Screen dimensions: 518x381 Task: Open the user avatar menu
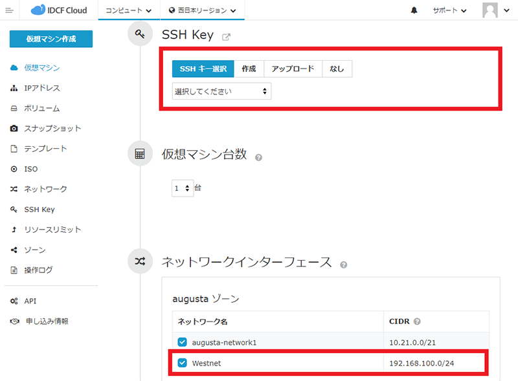click(497, 10)
